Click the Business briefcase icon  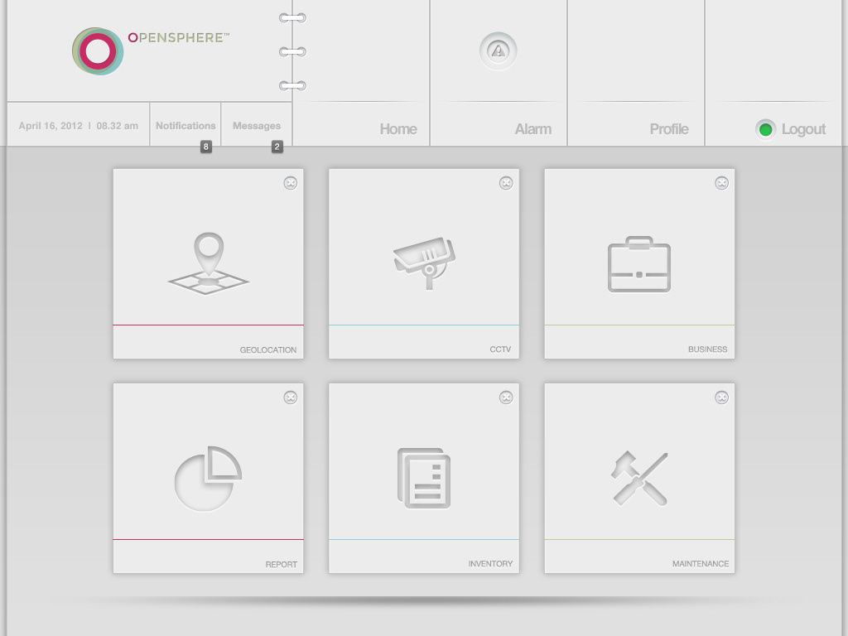point(639,264)
